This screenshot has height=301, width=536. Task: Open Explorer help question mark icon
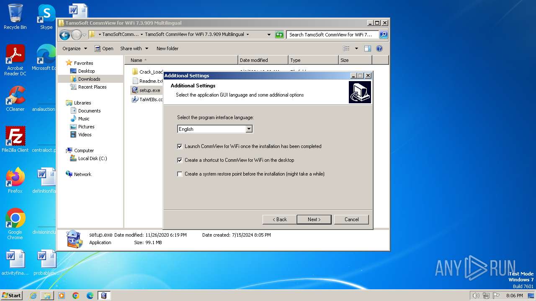pos(379,48)
